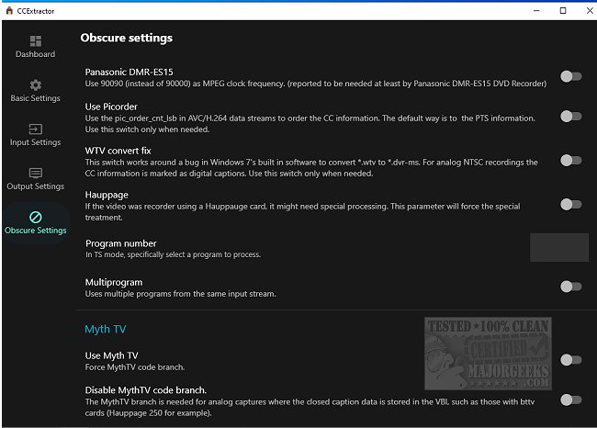Click the Program number input box
Screen dimensions: 597x428
coord(559,247)
